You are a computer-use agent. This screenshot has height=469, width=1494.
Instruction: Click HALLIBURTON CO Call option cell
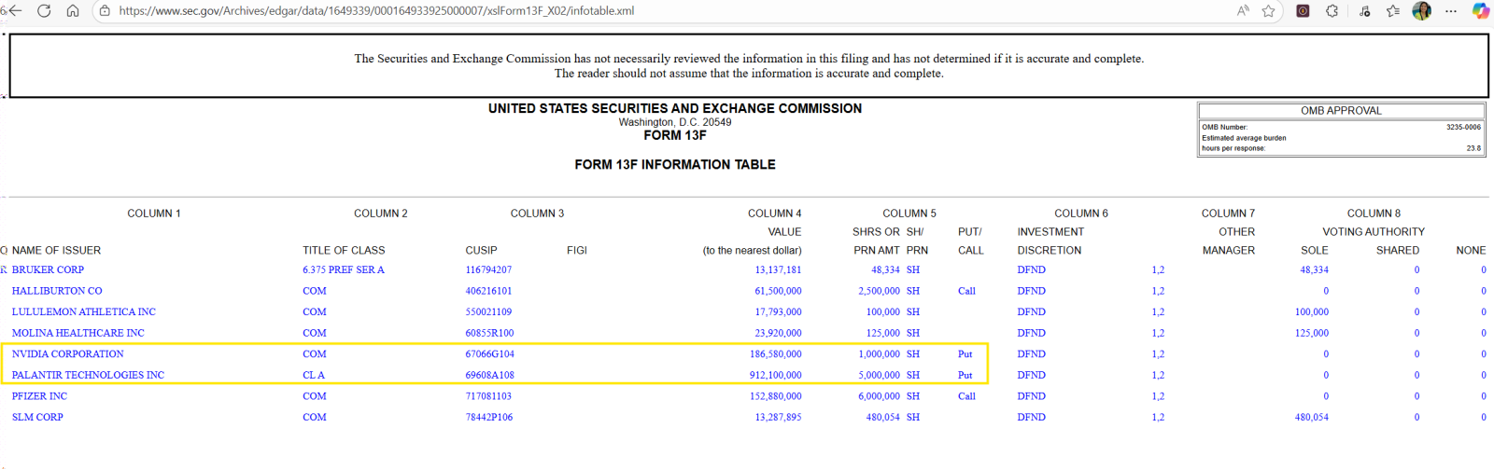pos(966,291)
